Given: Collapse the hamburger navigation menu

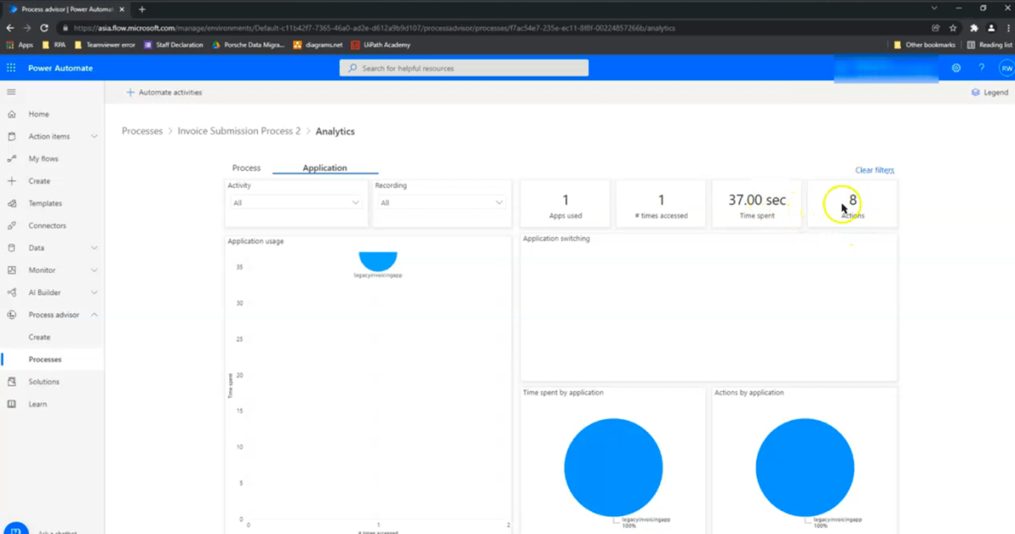Looking at the screenshot, I should 12,91.
